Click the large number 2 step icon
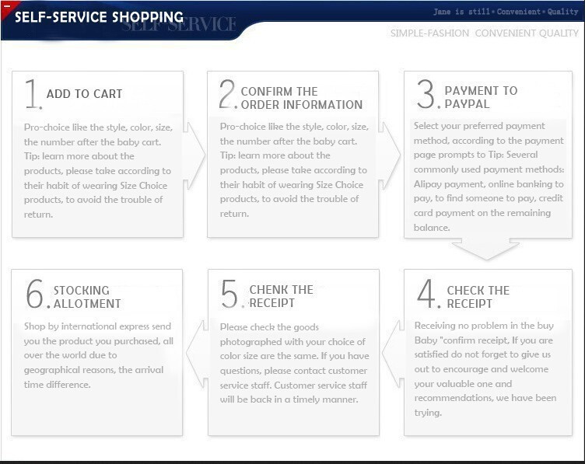Screen dimensions: 585x464 tap(227, 95)
